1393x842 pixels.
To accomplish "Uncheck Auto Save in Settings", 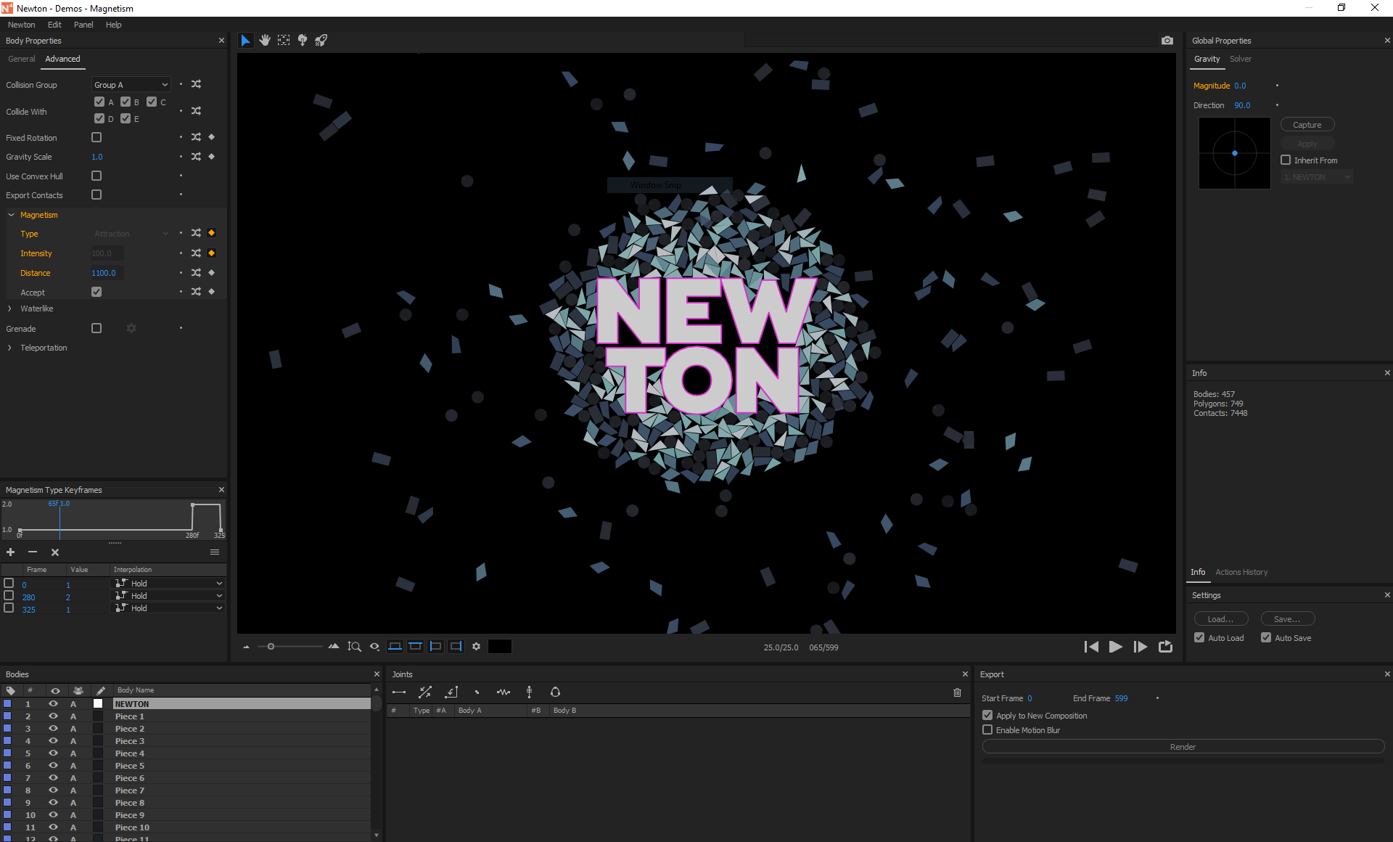I will 1266,637.
